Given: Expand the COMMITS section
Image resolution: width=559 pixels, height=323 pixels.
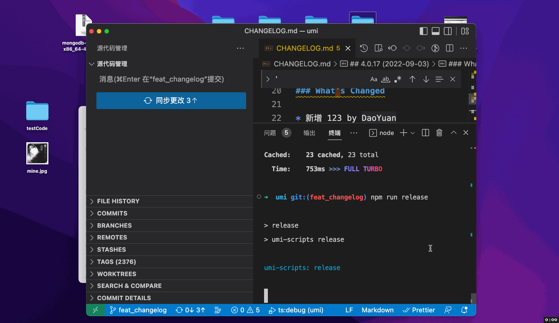Looking at the screenshot, I should pyautogui.click(x=170, y=214).
